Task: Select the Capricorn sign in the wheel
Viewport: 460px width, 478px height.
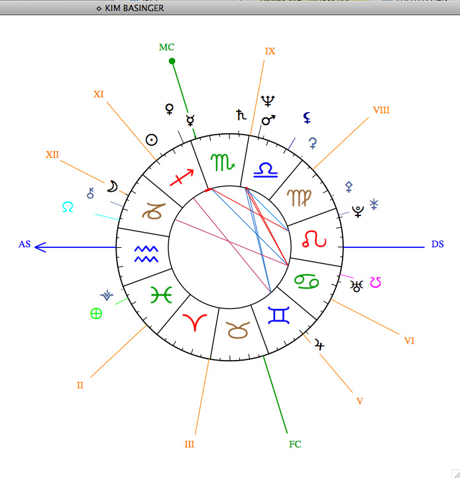Action: click(154, 211)
